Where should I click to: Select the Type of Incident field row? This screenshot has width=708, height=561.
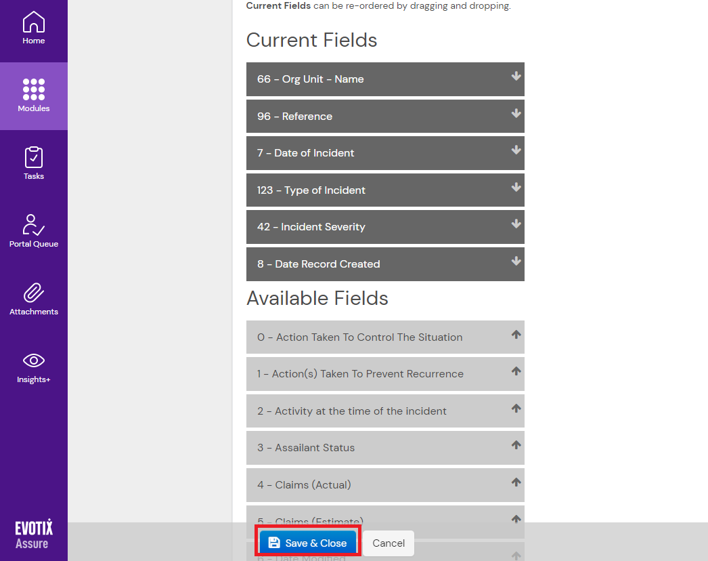point(372,190)
